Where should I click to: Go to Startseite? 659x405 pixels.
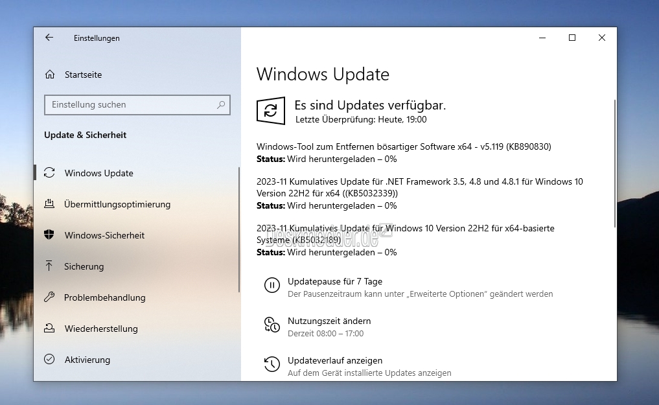(83, 75)
